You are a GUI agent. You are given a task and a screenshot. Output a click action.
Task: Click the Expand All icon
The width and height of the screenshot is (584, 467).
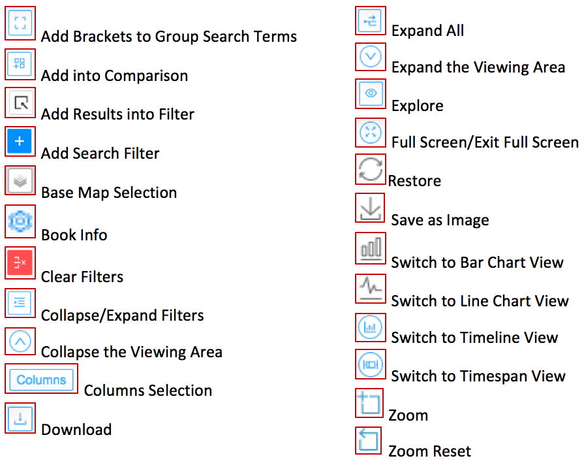click(x=371, y=21)
